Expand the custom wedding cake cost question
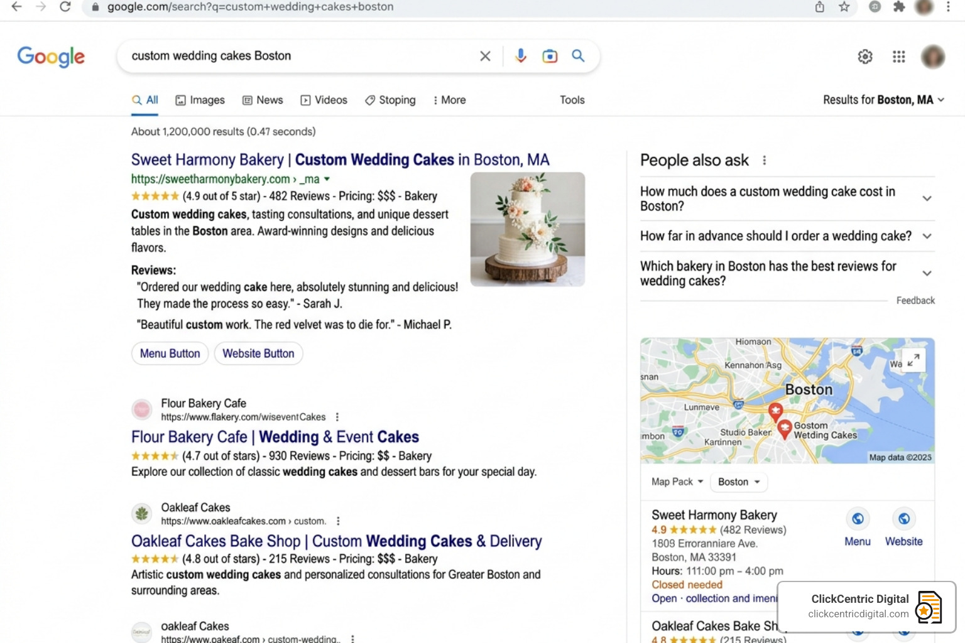The image size is (965, 643). (x=787, y=198)
